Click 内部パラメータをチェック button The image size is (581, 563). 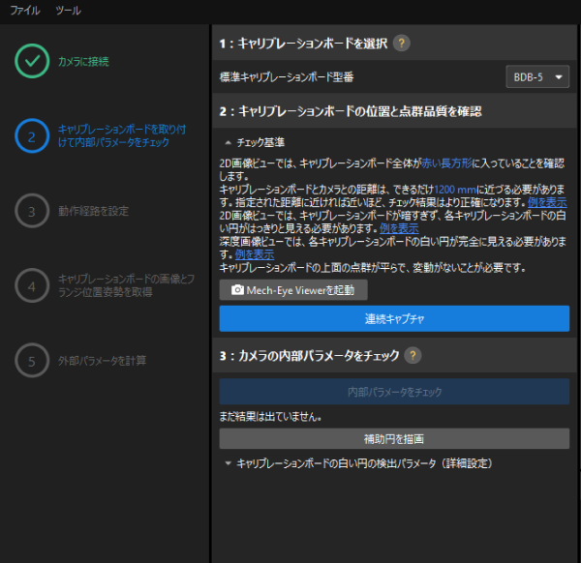pos(394,391)
